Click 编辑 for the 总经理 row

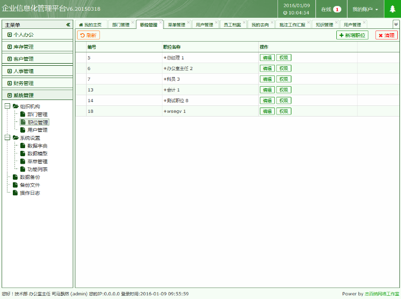click(x=267, y=58)
